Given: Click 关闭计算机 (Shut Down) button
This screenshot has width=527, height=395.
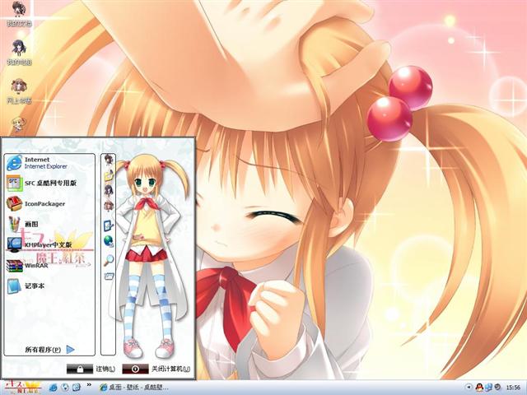Looking at the screenshot, I should tap(156, 369).
